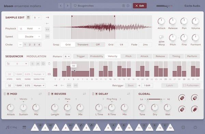The height and width of the screenshot is (134, 205).
Task: Switch to the Timing lane tab
Action: (176, 56)
